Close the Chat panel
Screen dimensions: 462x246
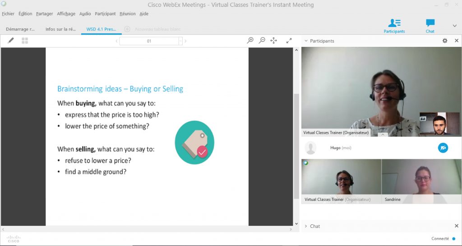[x=457, y=226]
